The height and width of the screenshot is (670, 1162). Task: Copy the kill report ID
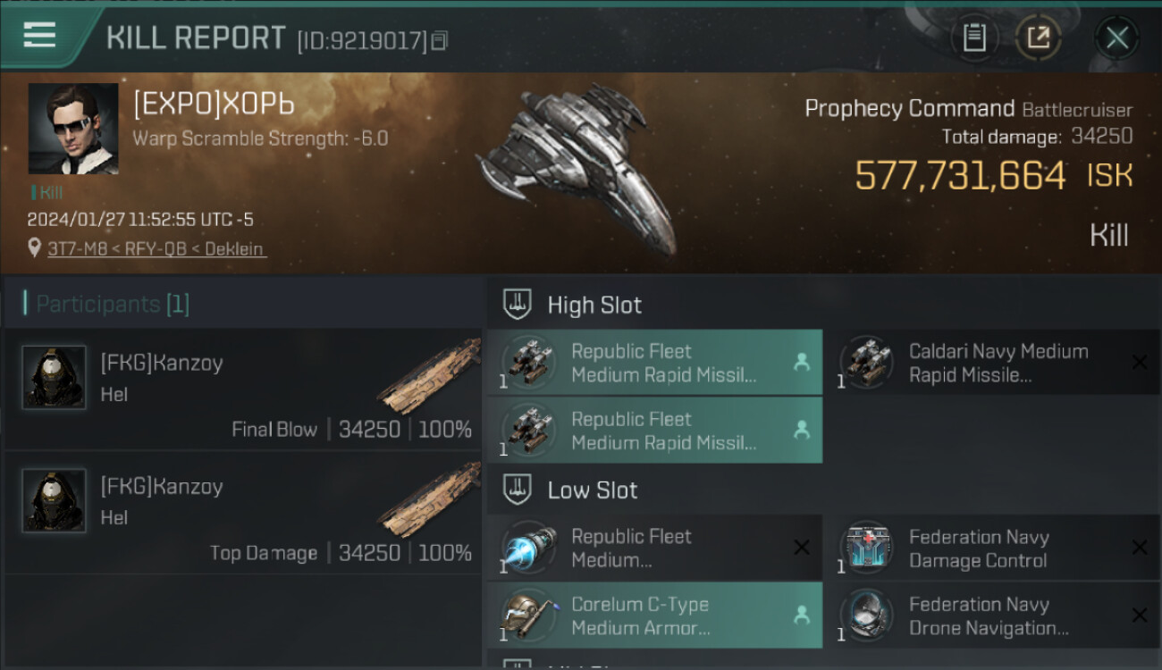tap(439, 40)
